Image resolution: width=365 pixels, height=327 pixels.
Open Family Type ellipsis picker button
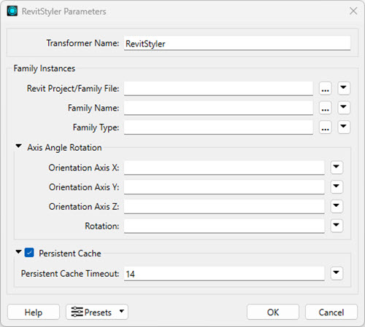point(326,127)
